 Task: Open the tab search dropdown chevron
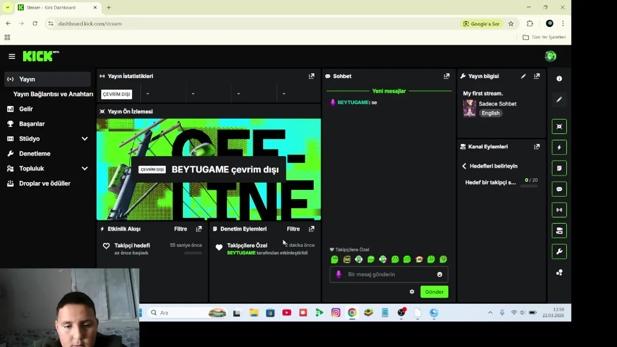point(8,8)
